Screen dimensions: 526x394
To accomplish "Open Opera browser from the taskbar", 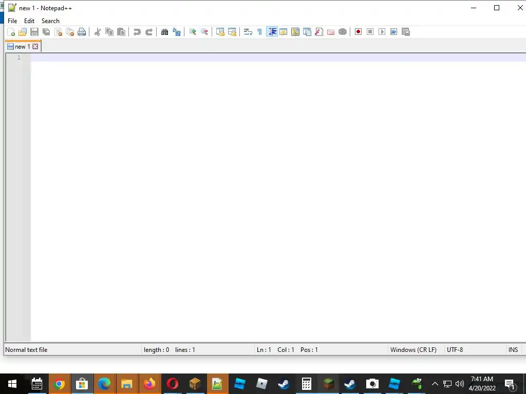I will pyautogui.click(x=172, y=384).
